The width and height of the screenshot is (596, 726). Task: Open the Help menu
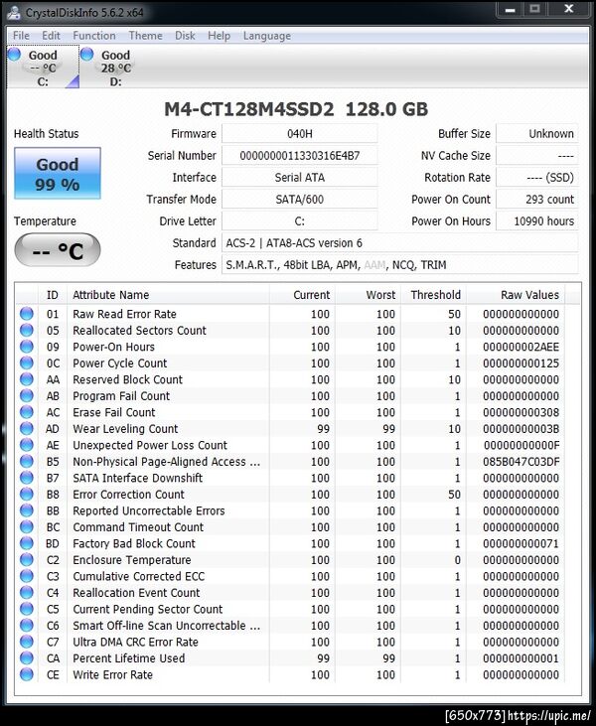click(x=219, y=36)
